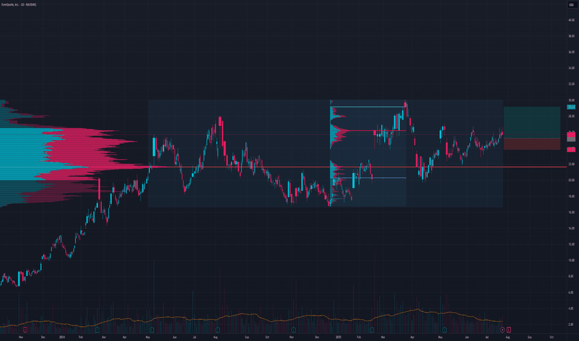This screenshot has height=341, width=579.
Task: Click the 14.00 price axis label
Action: pyautogui.click(x=572, y=228)
